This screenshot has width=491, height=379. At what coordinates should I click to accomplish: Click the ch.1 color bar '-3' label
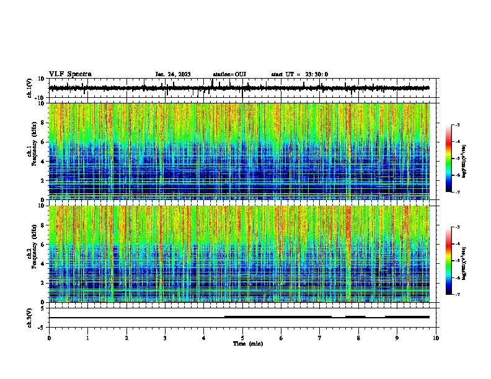[457, 124]
